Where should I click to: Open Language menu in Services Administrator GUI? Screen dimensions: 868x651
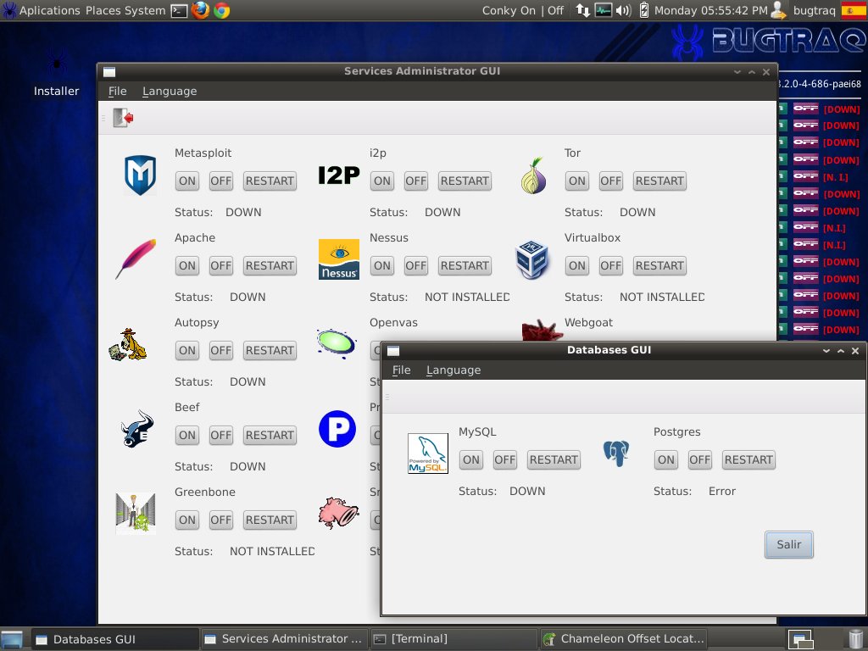pyautogui.click(x=170, y=91)
